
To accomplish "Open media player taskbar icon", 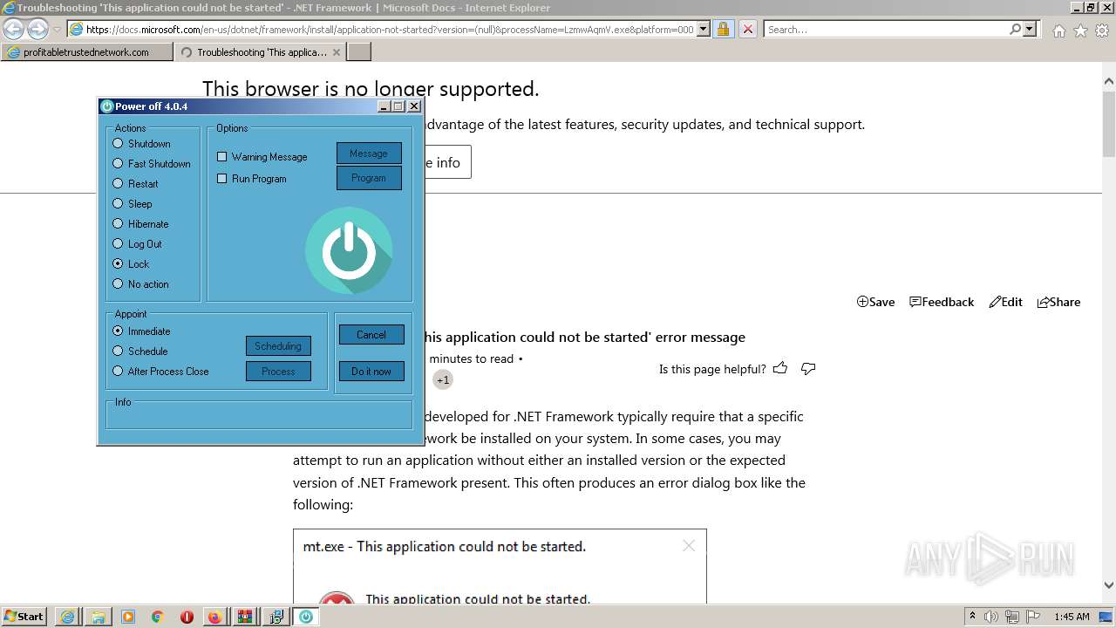I will click(x=128, y=617).
